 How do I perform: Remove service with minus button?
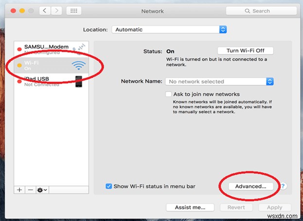point(30,190)
